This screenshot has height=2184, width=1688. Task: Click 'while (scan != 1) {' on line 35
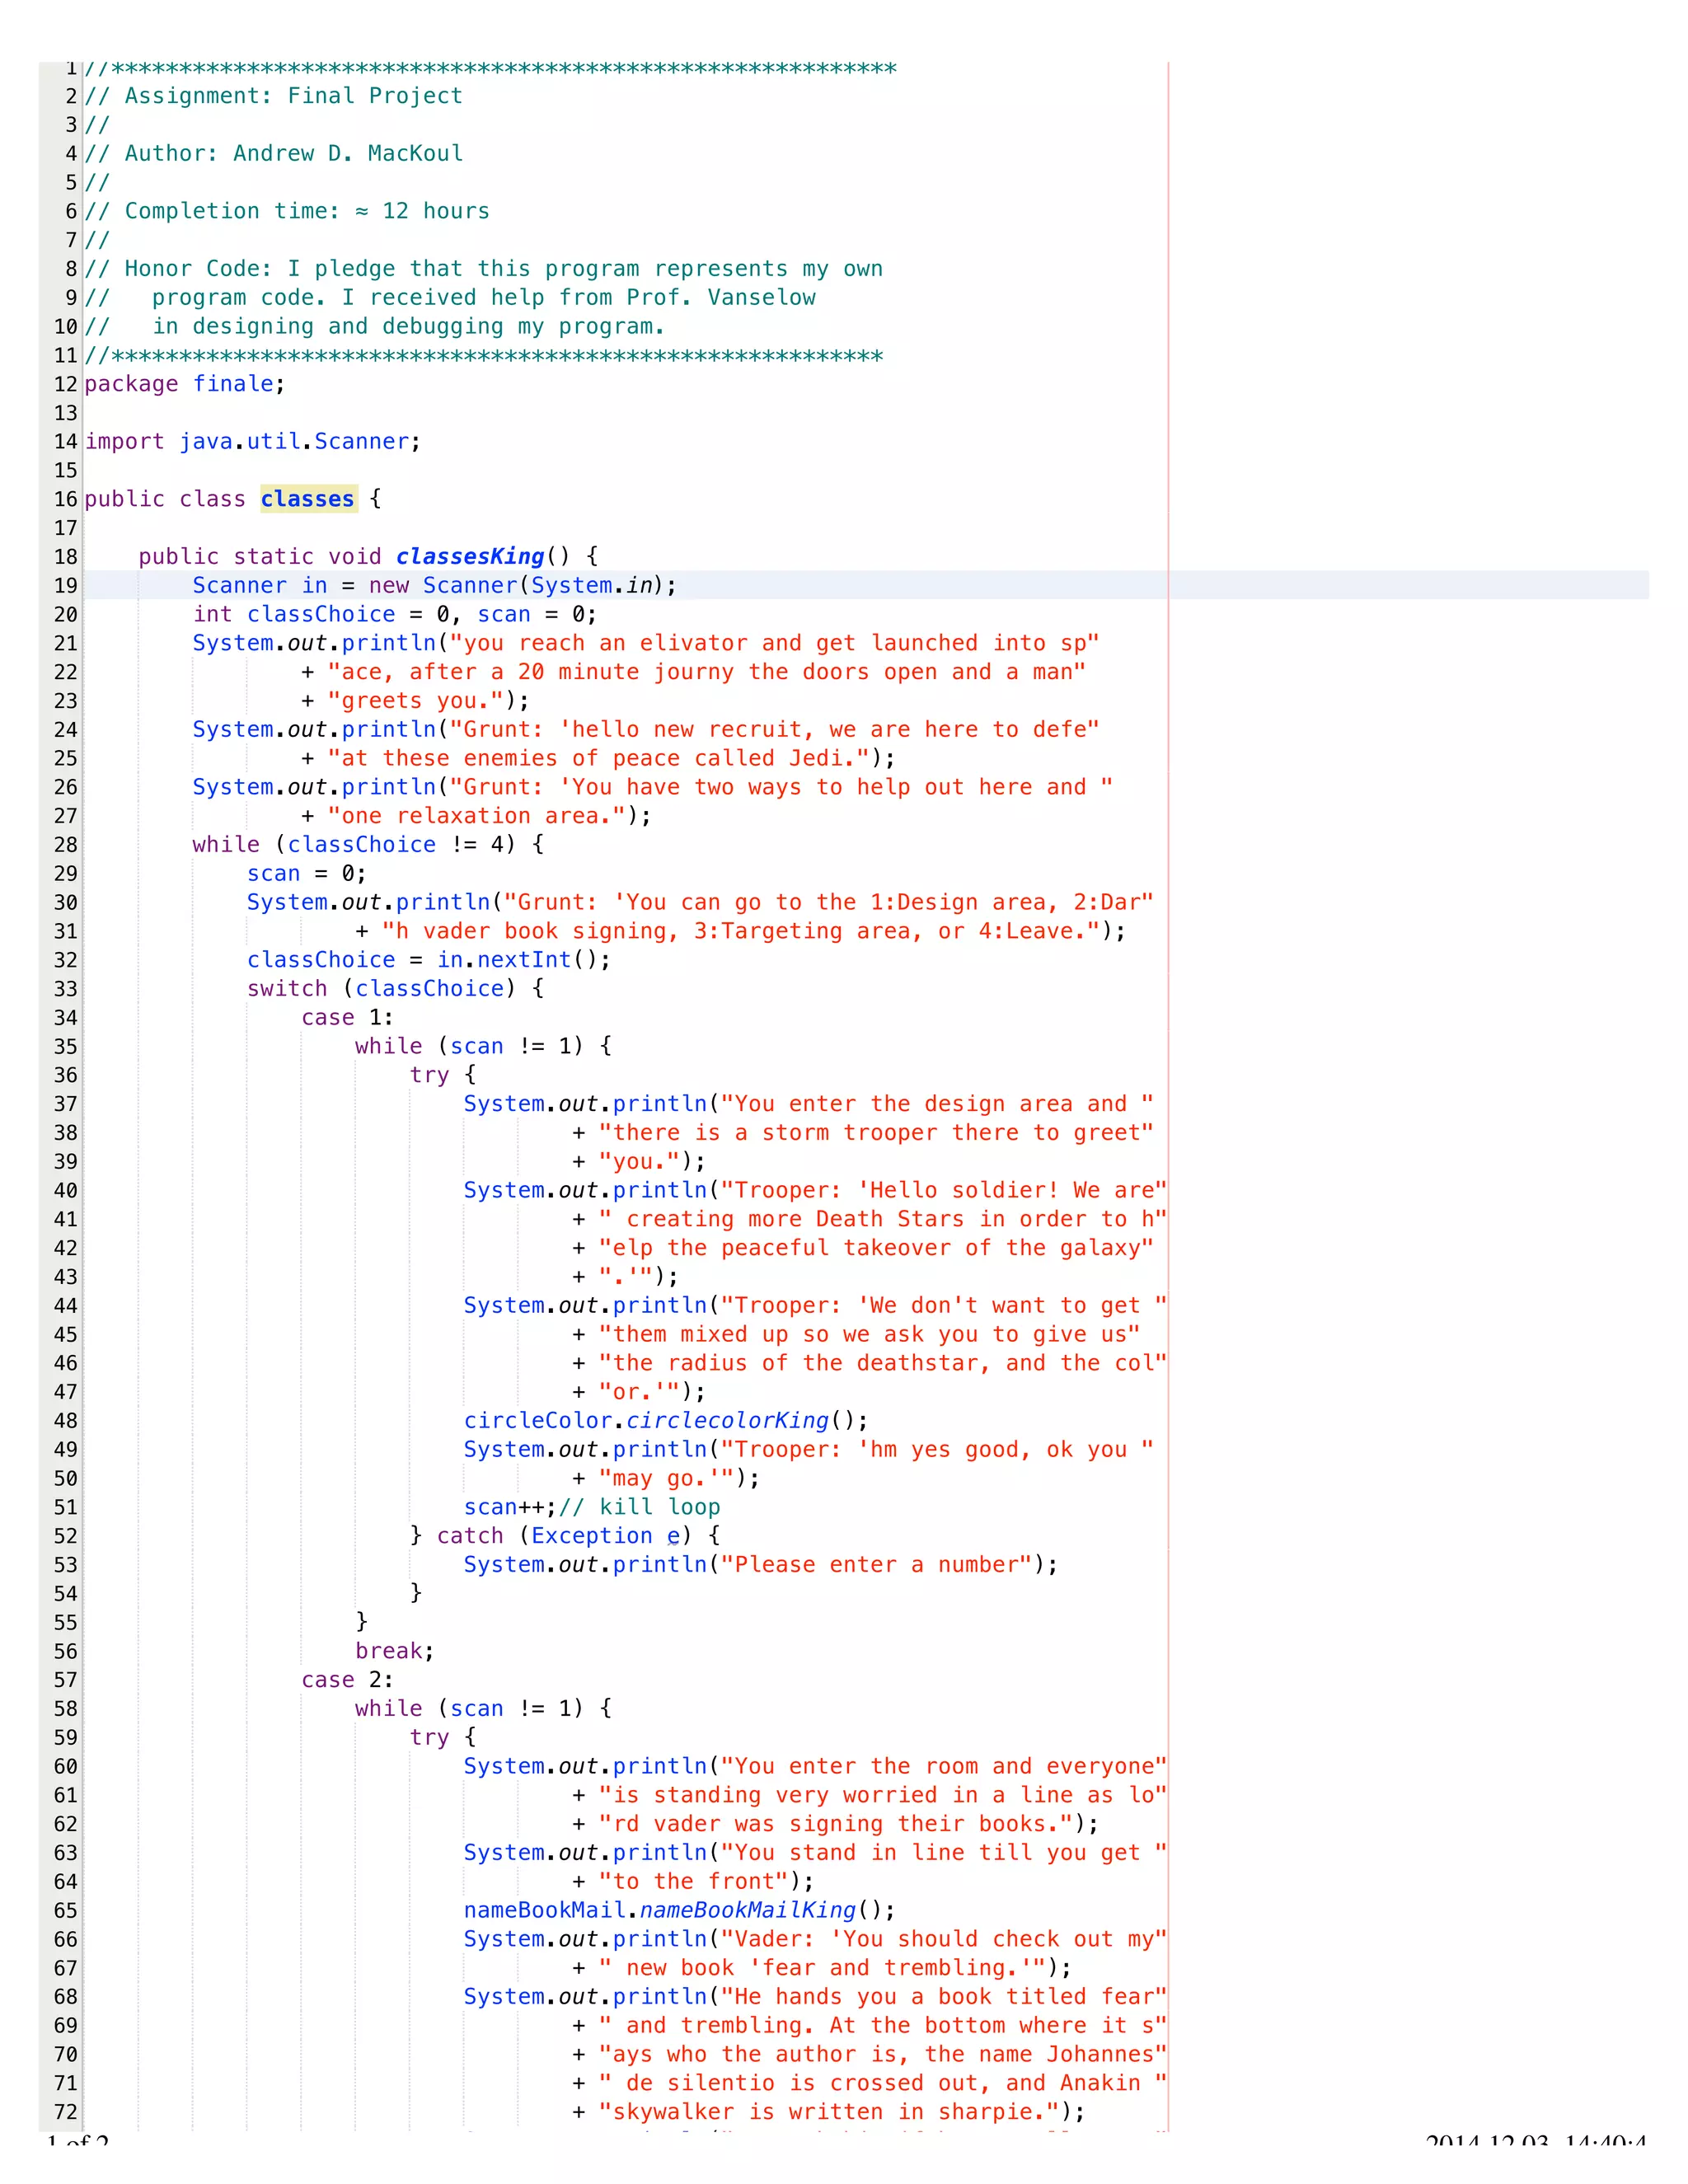[x=484, y=1047]
